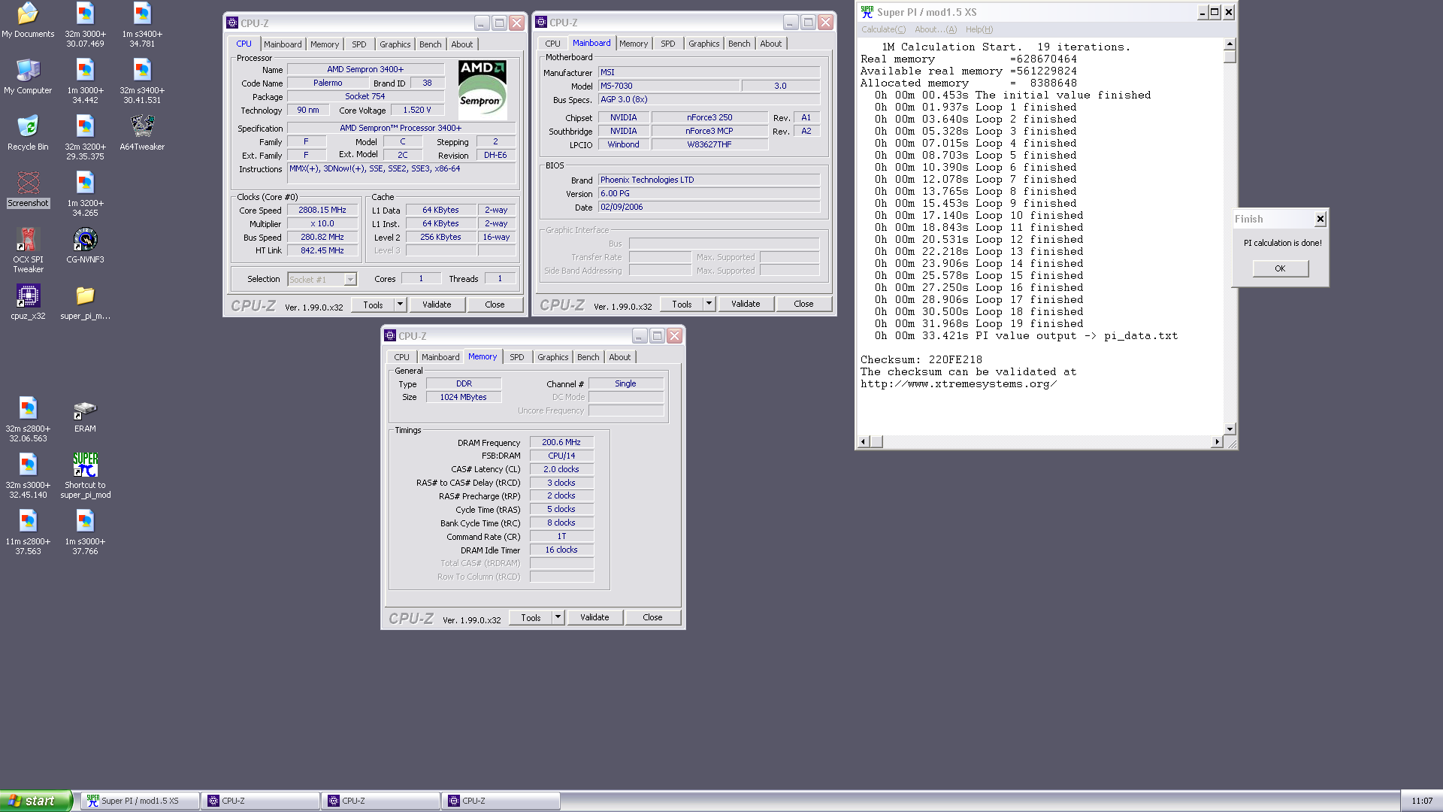Click Close button in the CPU tab window
Image resolution: width=1443 pixels, height=812 pixels.
coord(495,304)
